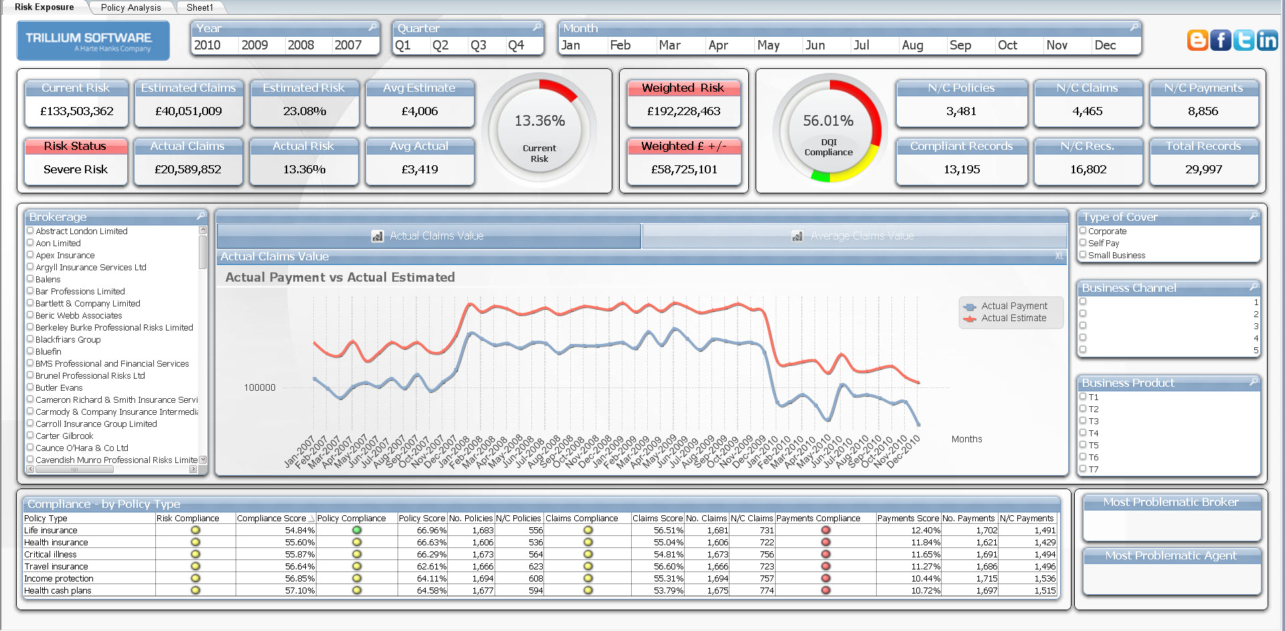
Task: Click the Month list box search magnifier
Action: (1134, 27)
